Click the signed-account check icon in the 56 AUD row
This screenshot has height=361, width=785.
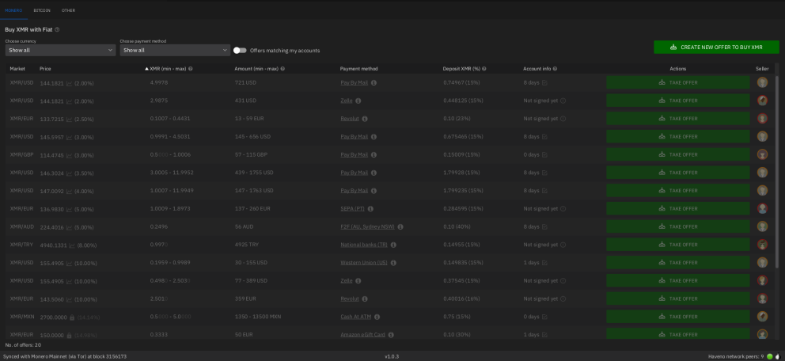click(544, 227)
